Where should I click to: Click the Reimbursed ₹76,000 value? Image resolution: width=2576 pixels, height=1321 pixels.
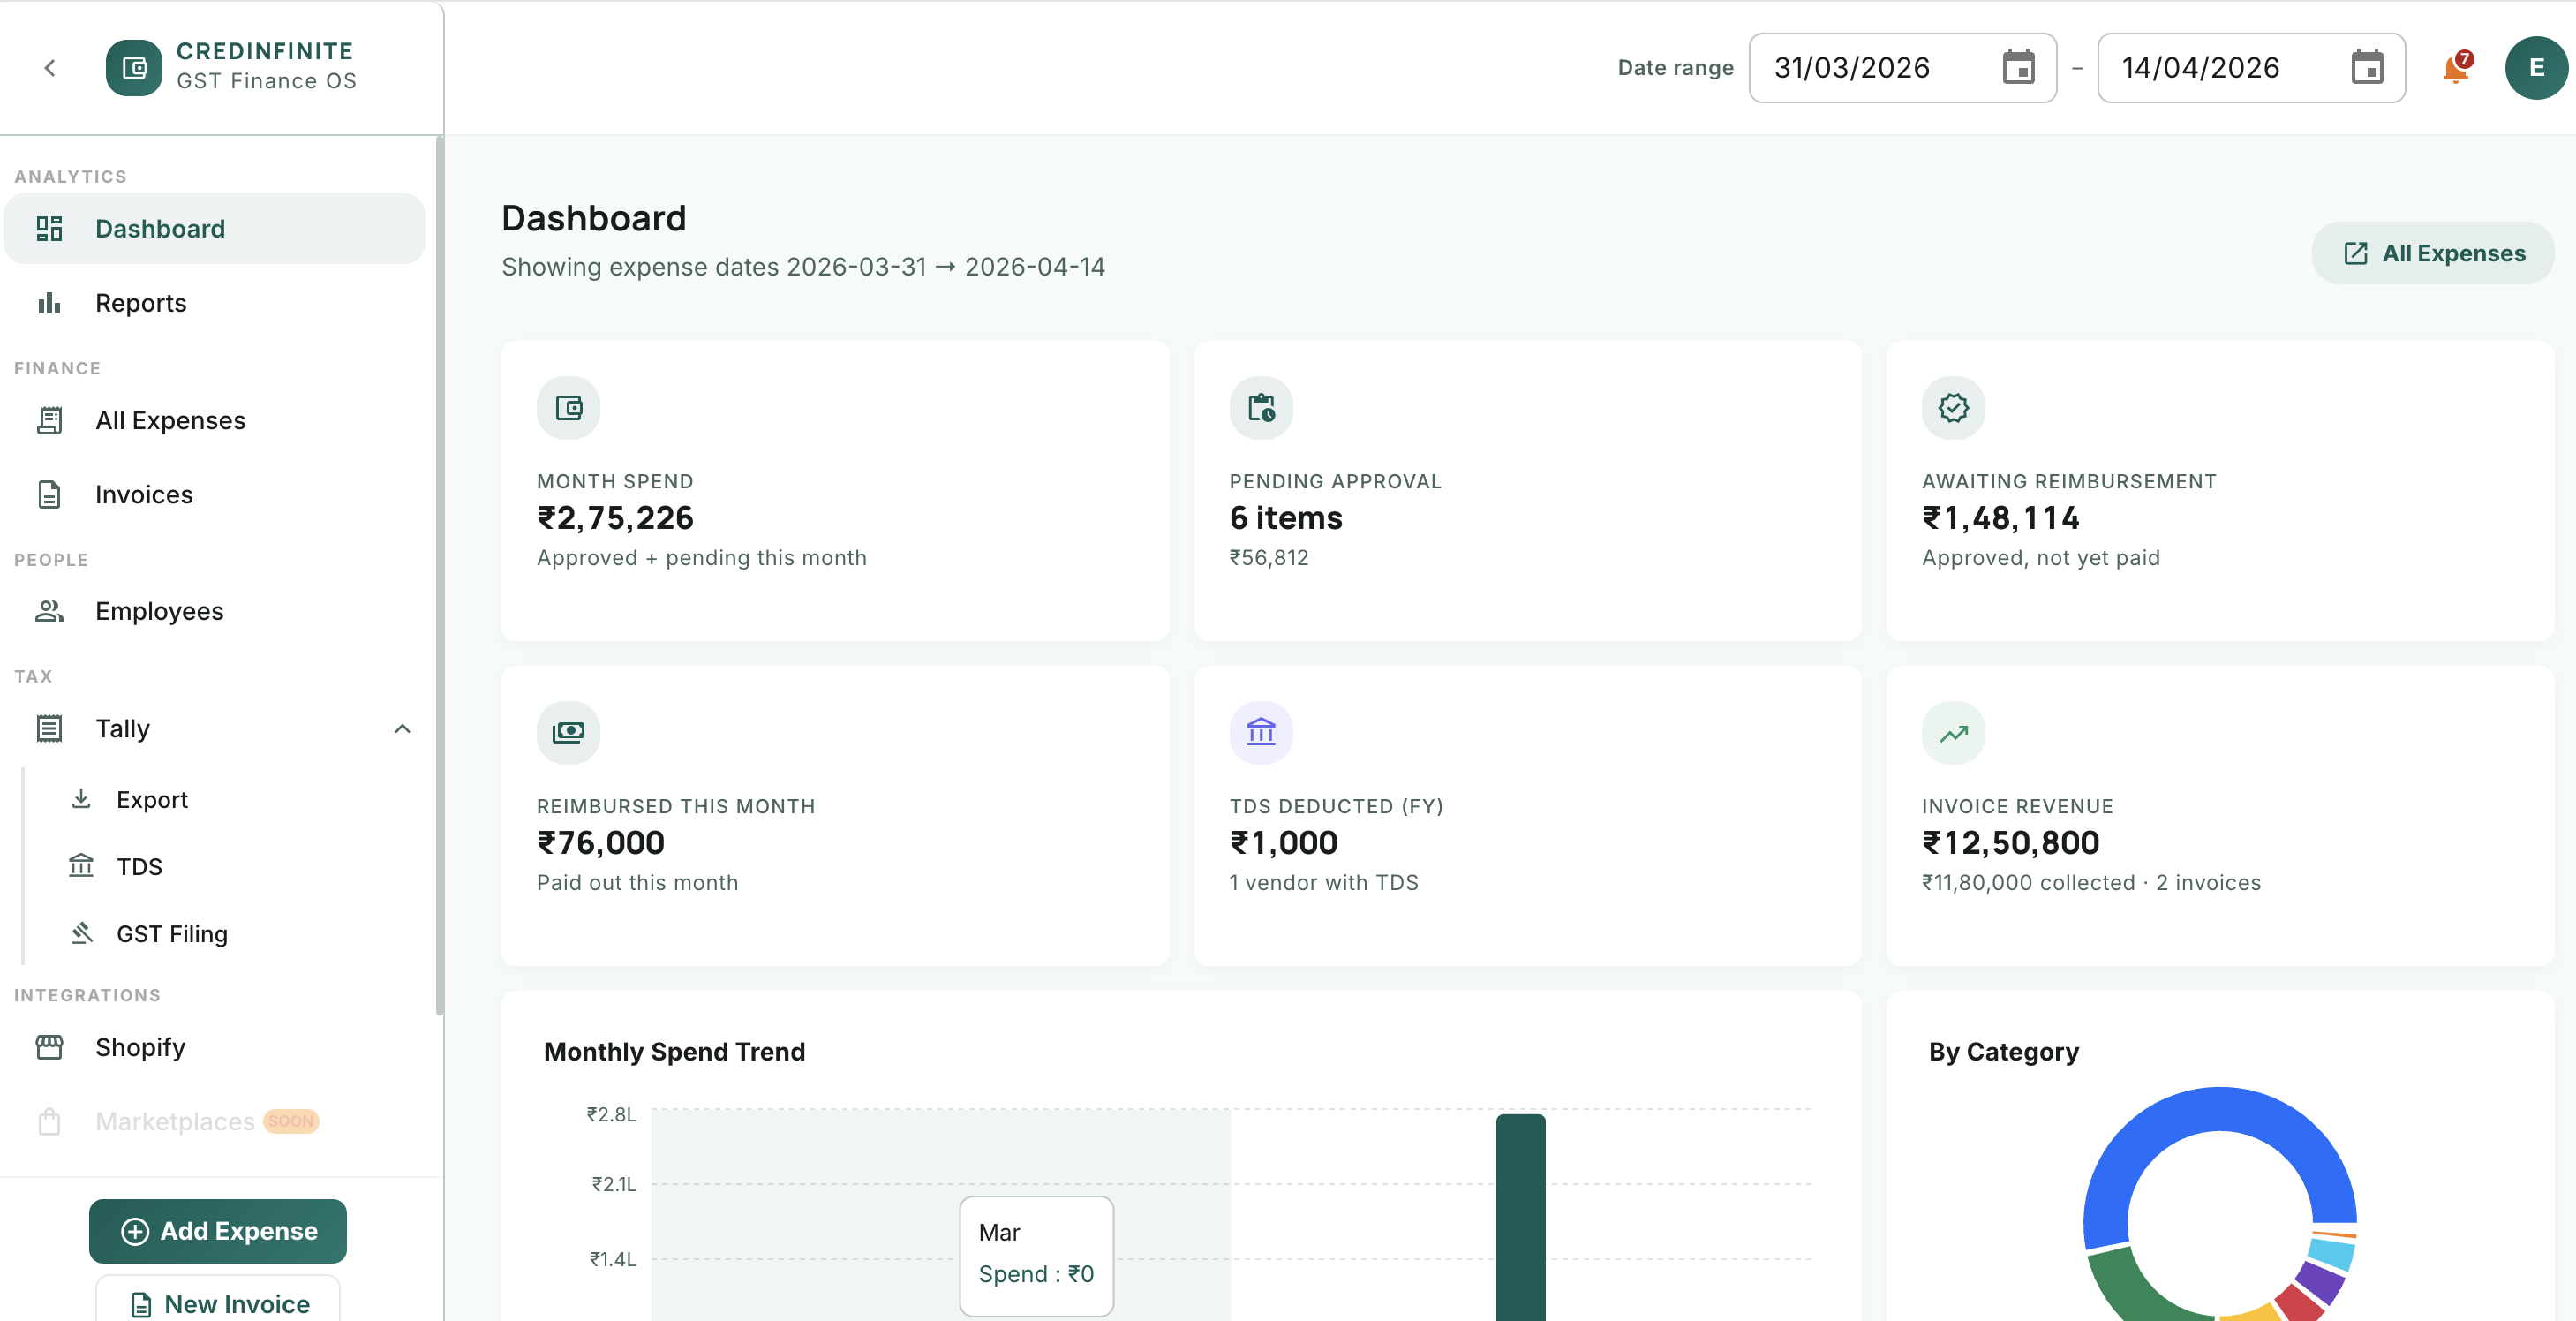point(601,843)
